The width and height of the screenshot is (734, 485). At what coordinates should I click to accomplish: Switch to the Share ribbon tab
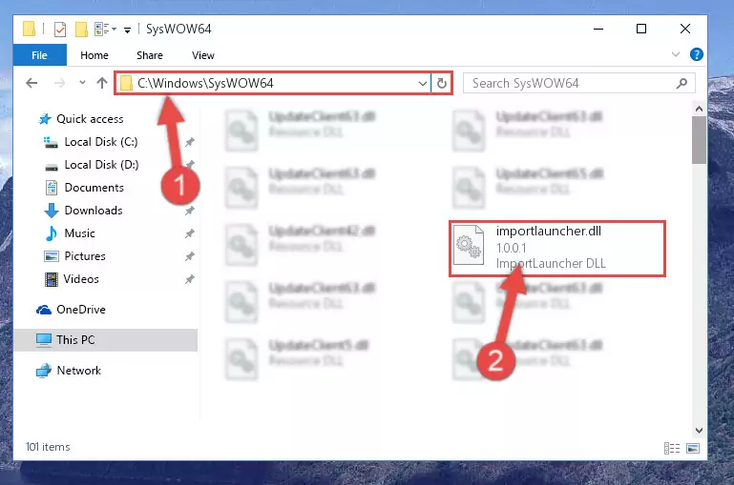[x=150, y=55]
